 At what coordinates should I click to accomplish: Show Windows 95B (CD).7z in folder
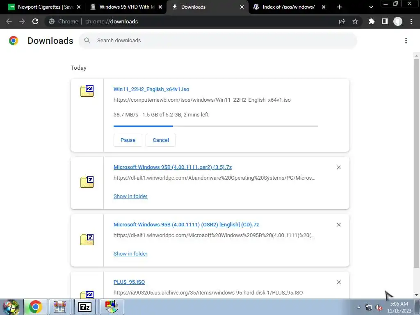point(130,253)
